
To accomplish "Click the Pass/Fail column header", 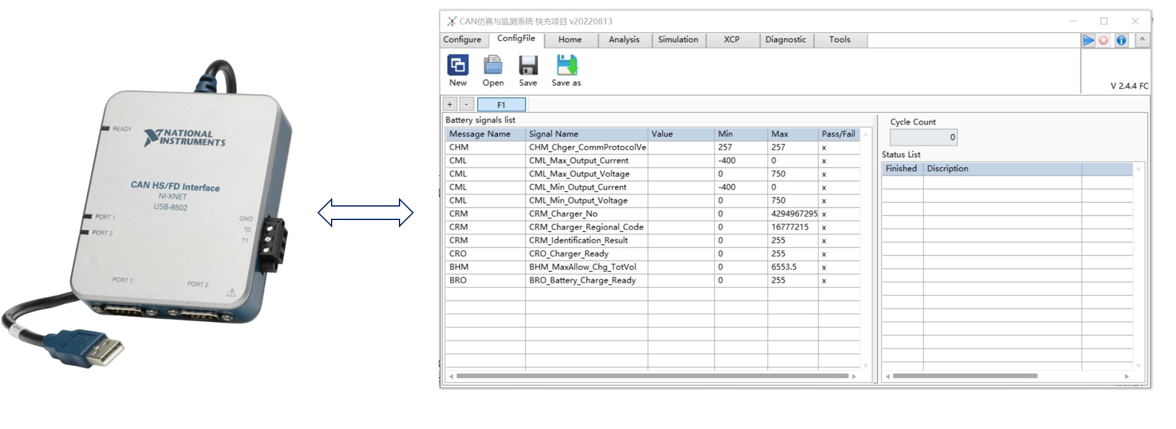I will (x=838, y=134).
